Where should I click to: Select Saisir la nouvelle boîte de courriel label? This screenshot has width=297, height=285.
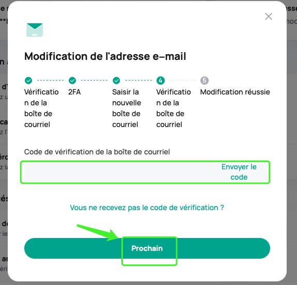pyautogui.click(x=127, y=108)
